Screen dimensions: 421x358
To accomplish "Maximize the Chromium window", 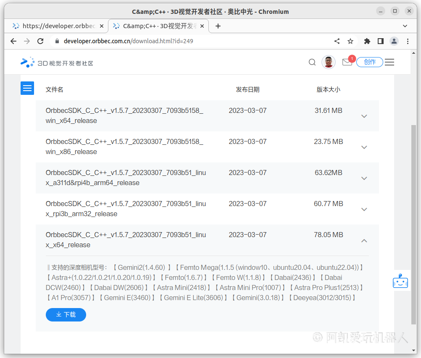I will (x=395, y=11).
